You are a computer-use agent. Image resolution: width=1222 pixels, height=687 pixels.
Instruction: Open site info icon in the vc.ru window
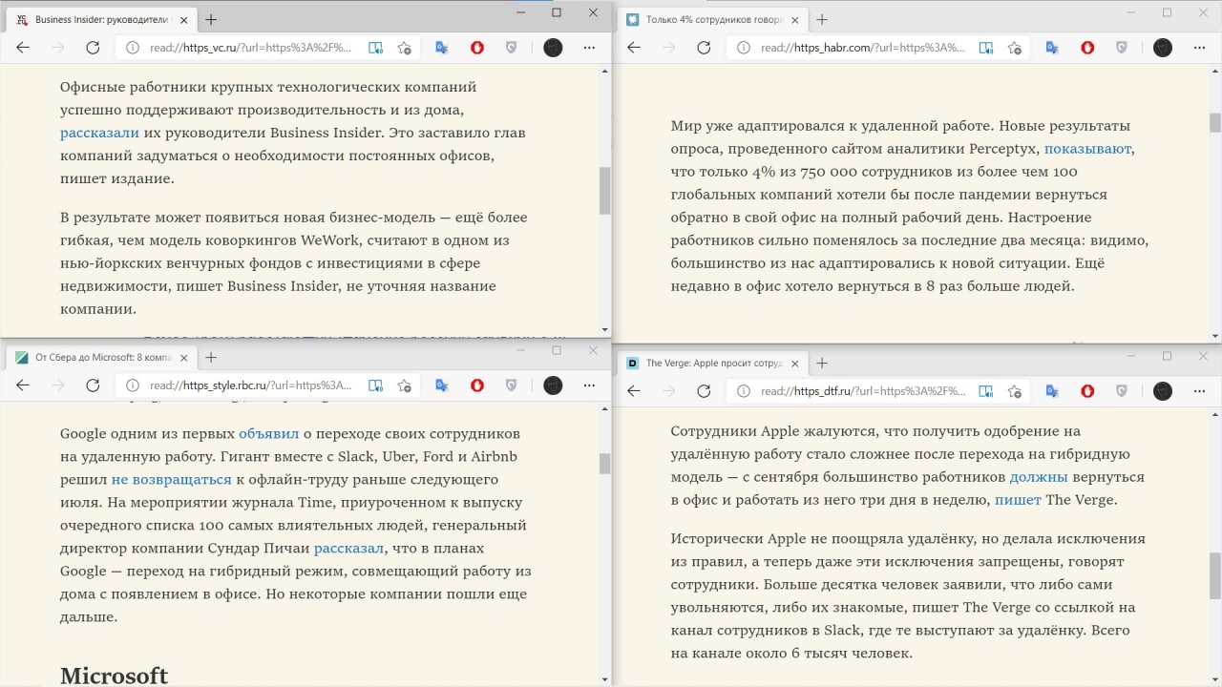[x=132, y=48]
